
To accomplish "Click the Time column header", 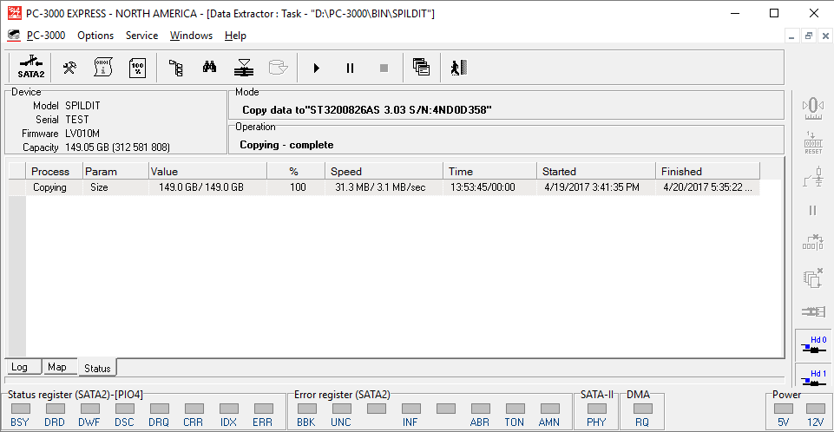I will 489,172.
